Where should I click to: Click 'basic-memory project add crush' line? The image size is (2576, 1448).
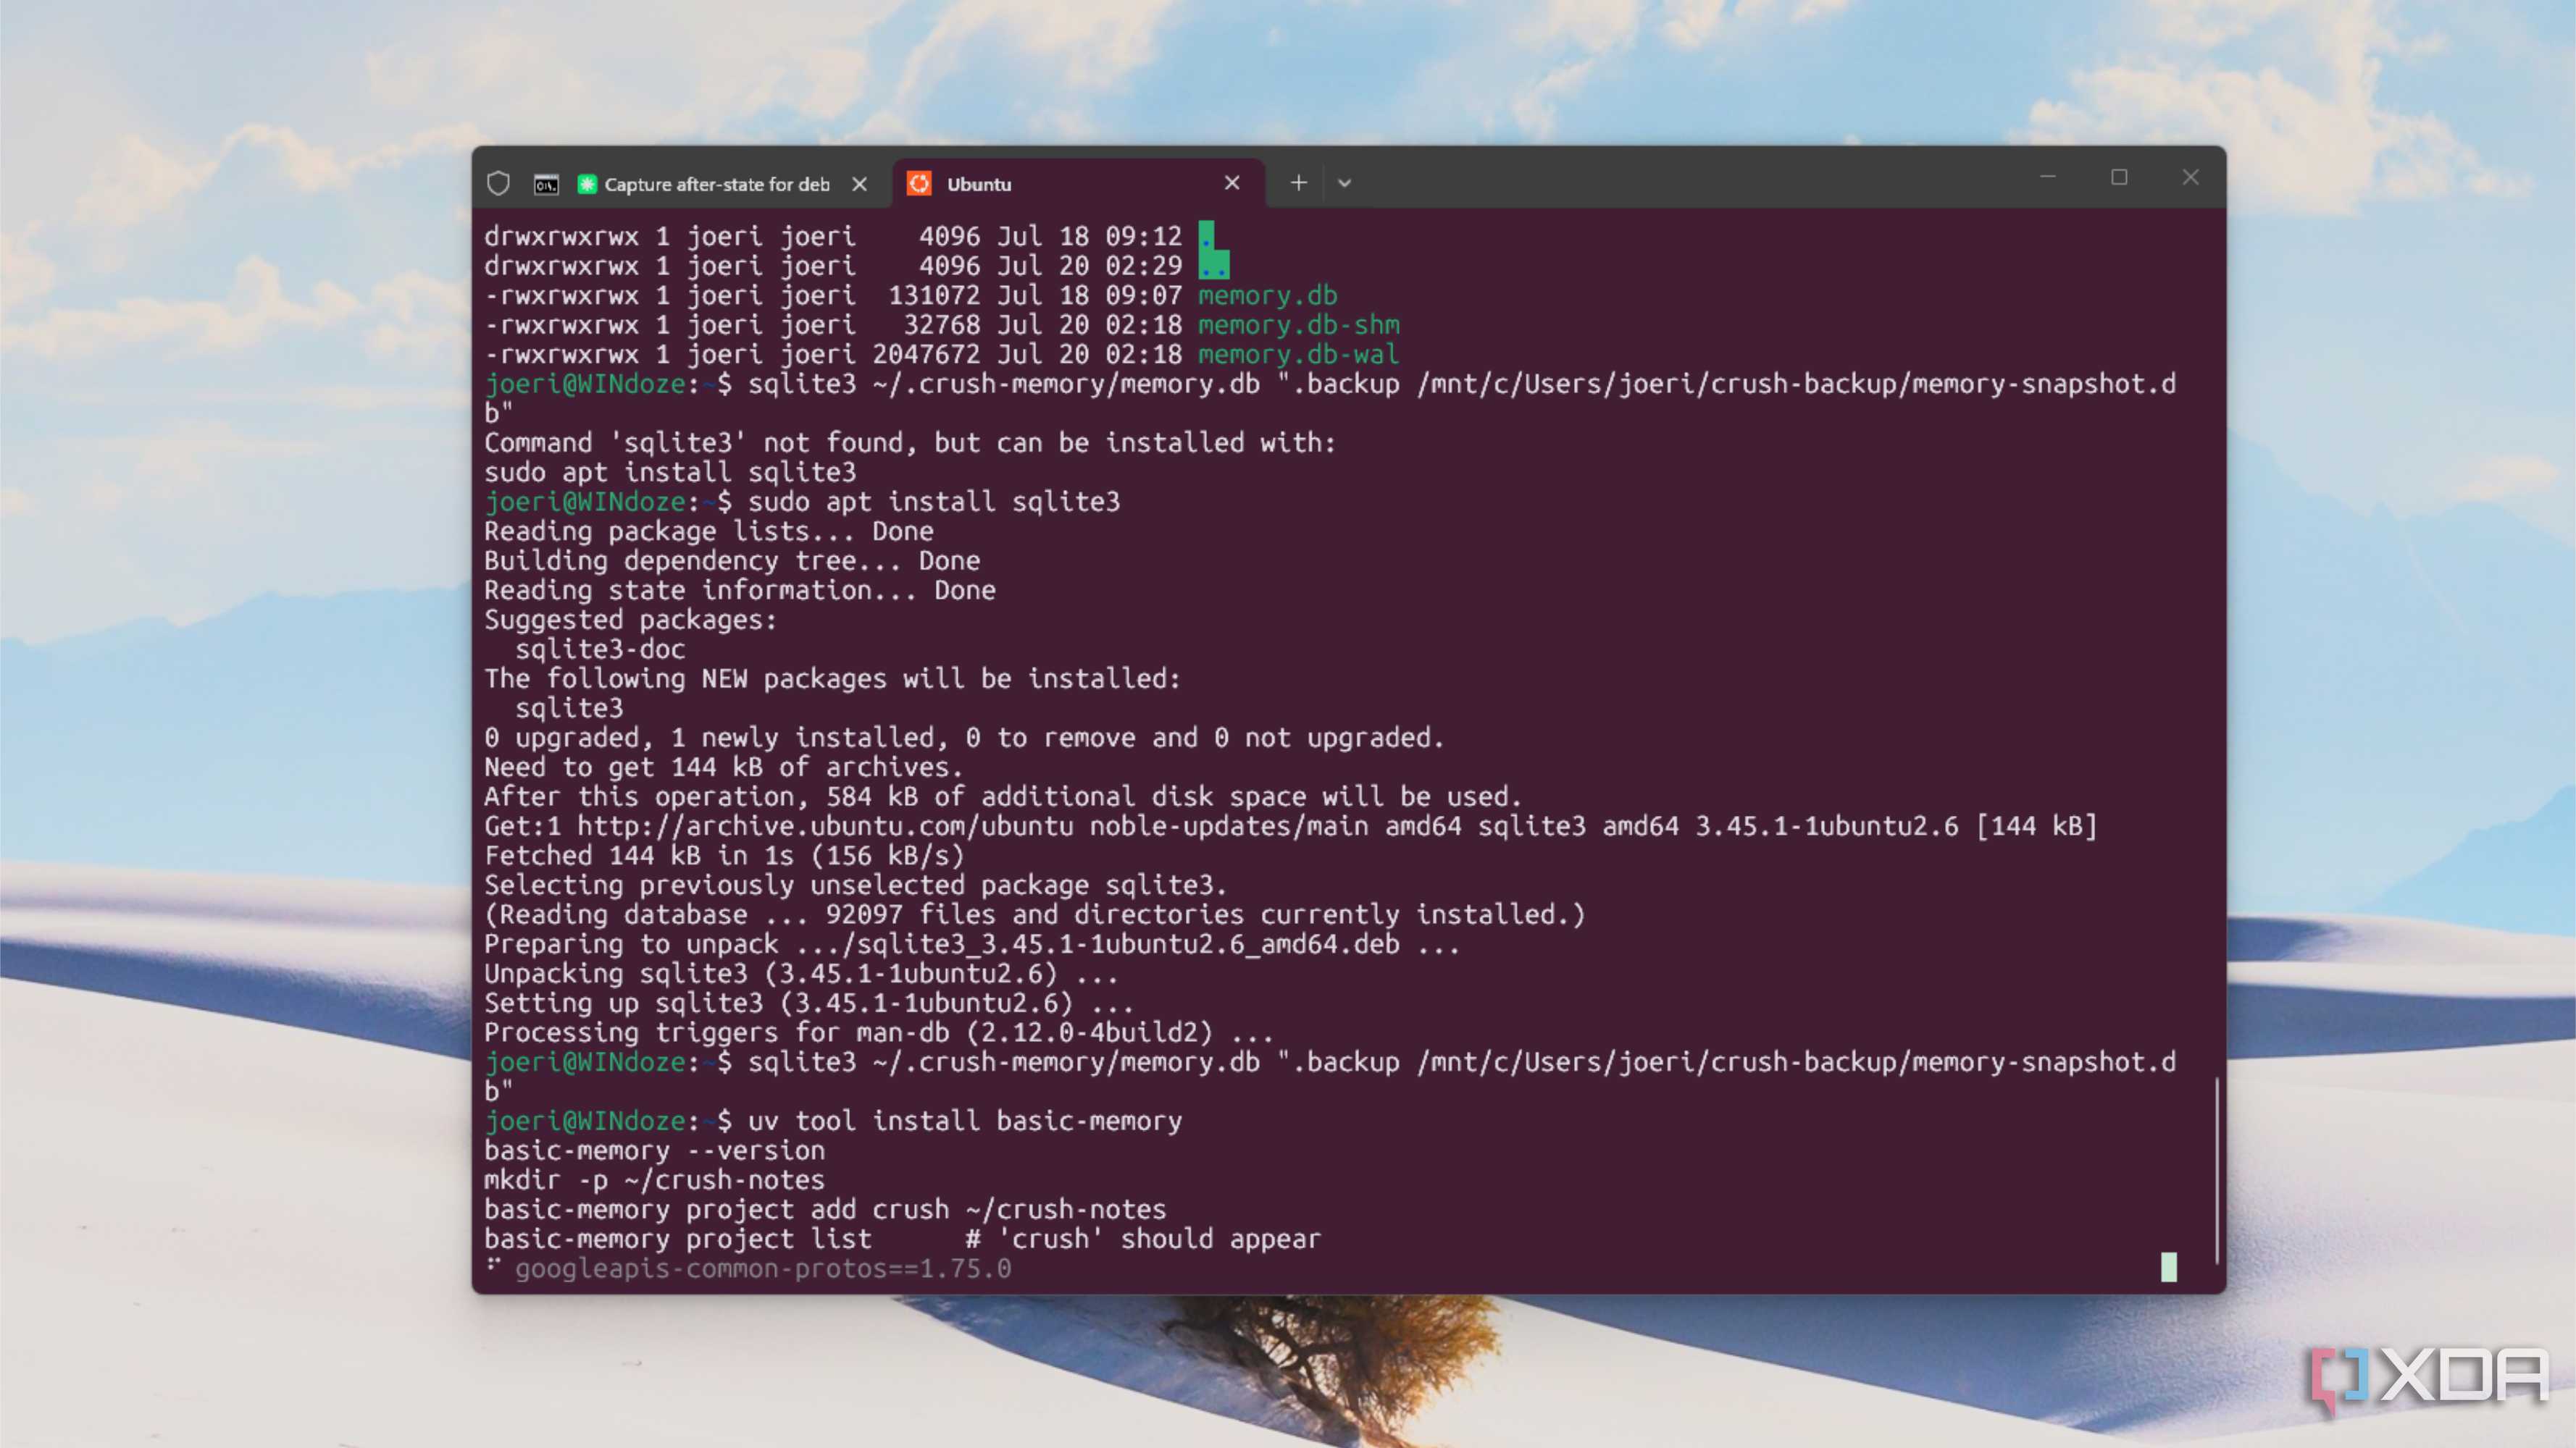825,1209
